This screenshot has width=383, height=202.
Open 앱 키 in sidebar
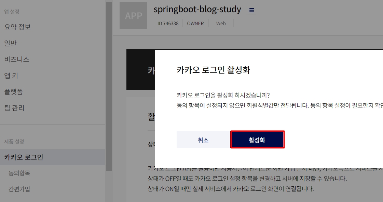(x=11, y=75)
